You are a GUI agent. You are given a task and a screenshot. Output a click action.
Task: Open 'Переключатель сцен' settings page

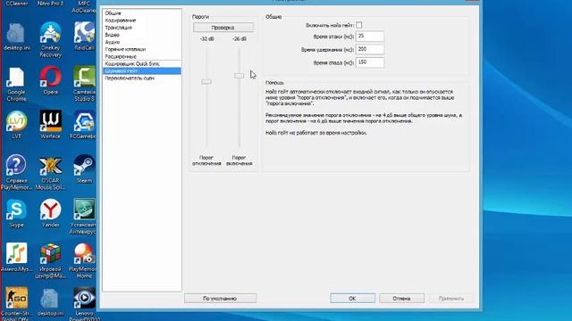[141, 78]
